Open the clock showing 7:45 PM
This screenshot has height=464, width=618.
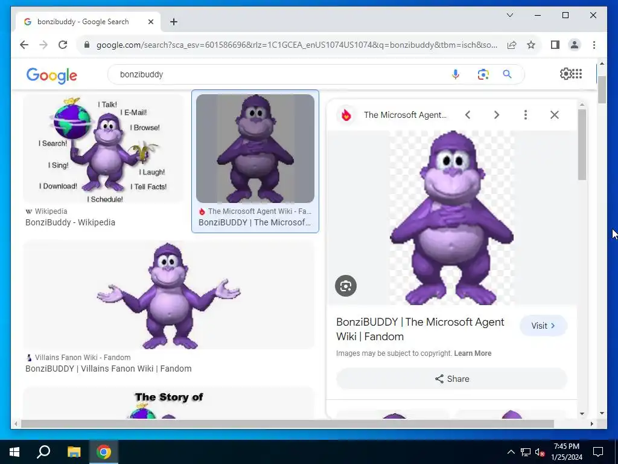[x=566, y=452]
